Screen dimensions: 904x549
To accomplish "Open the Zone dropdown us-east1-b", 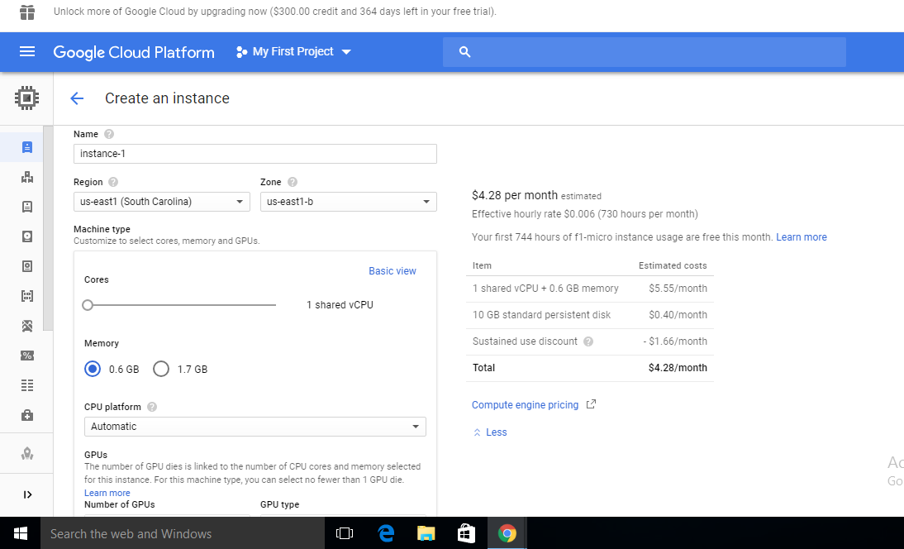I will [348, 202].
